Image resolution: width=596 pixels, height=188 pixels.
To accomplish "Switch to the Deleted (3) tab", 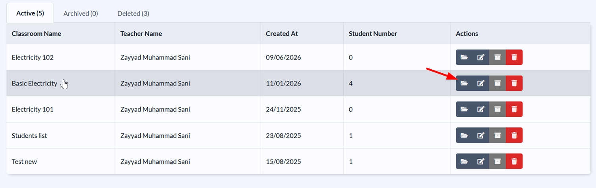I will click(x=133, y=13).
